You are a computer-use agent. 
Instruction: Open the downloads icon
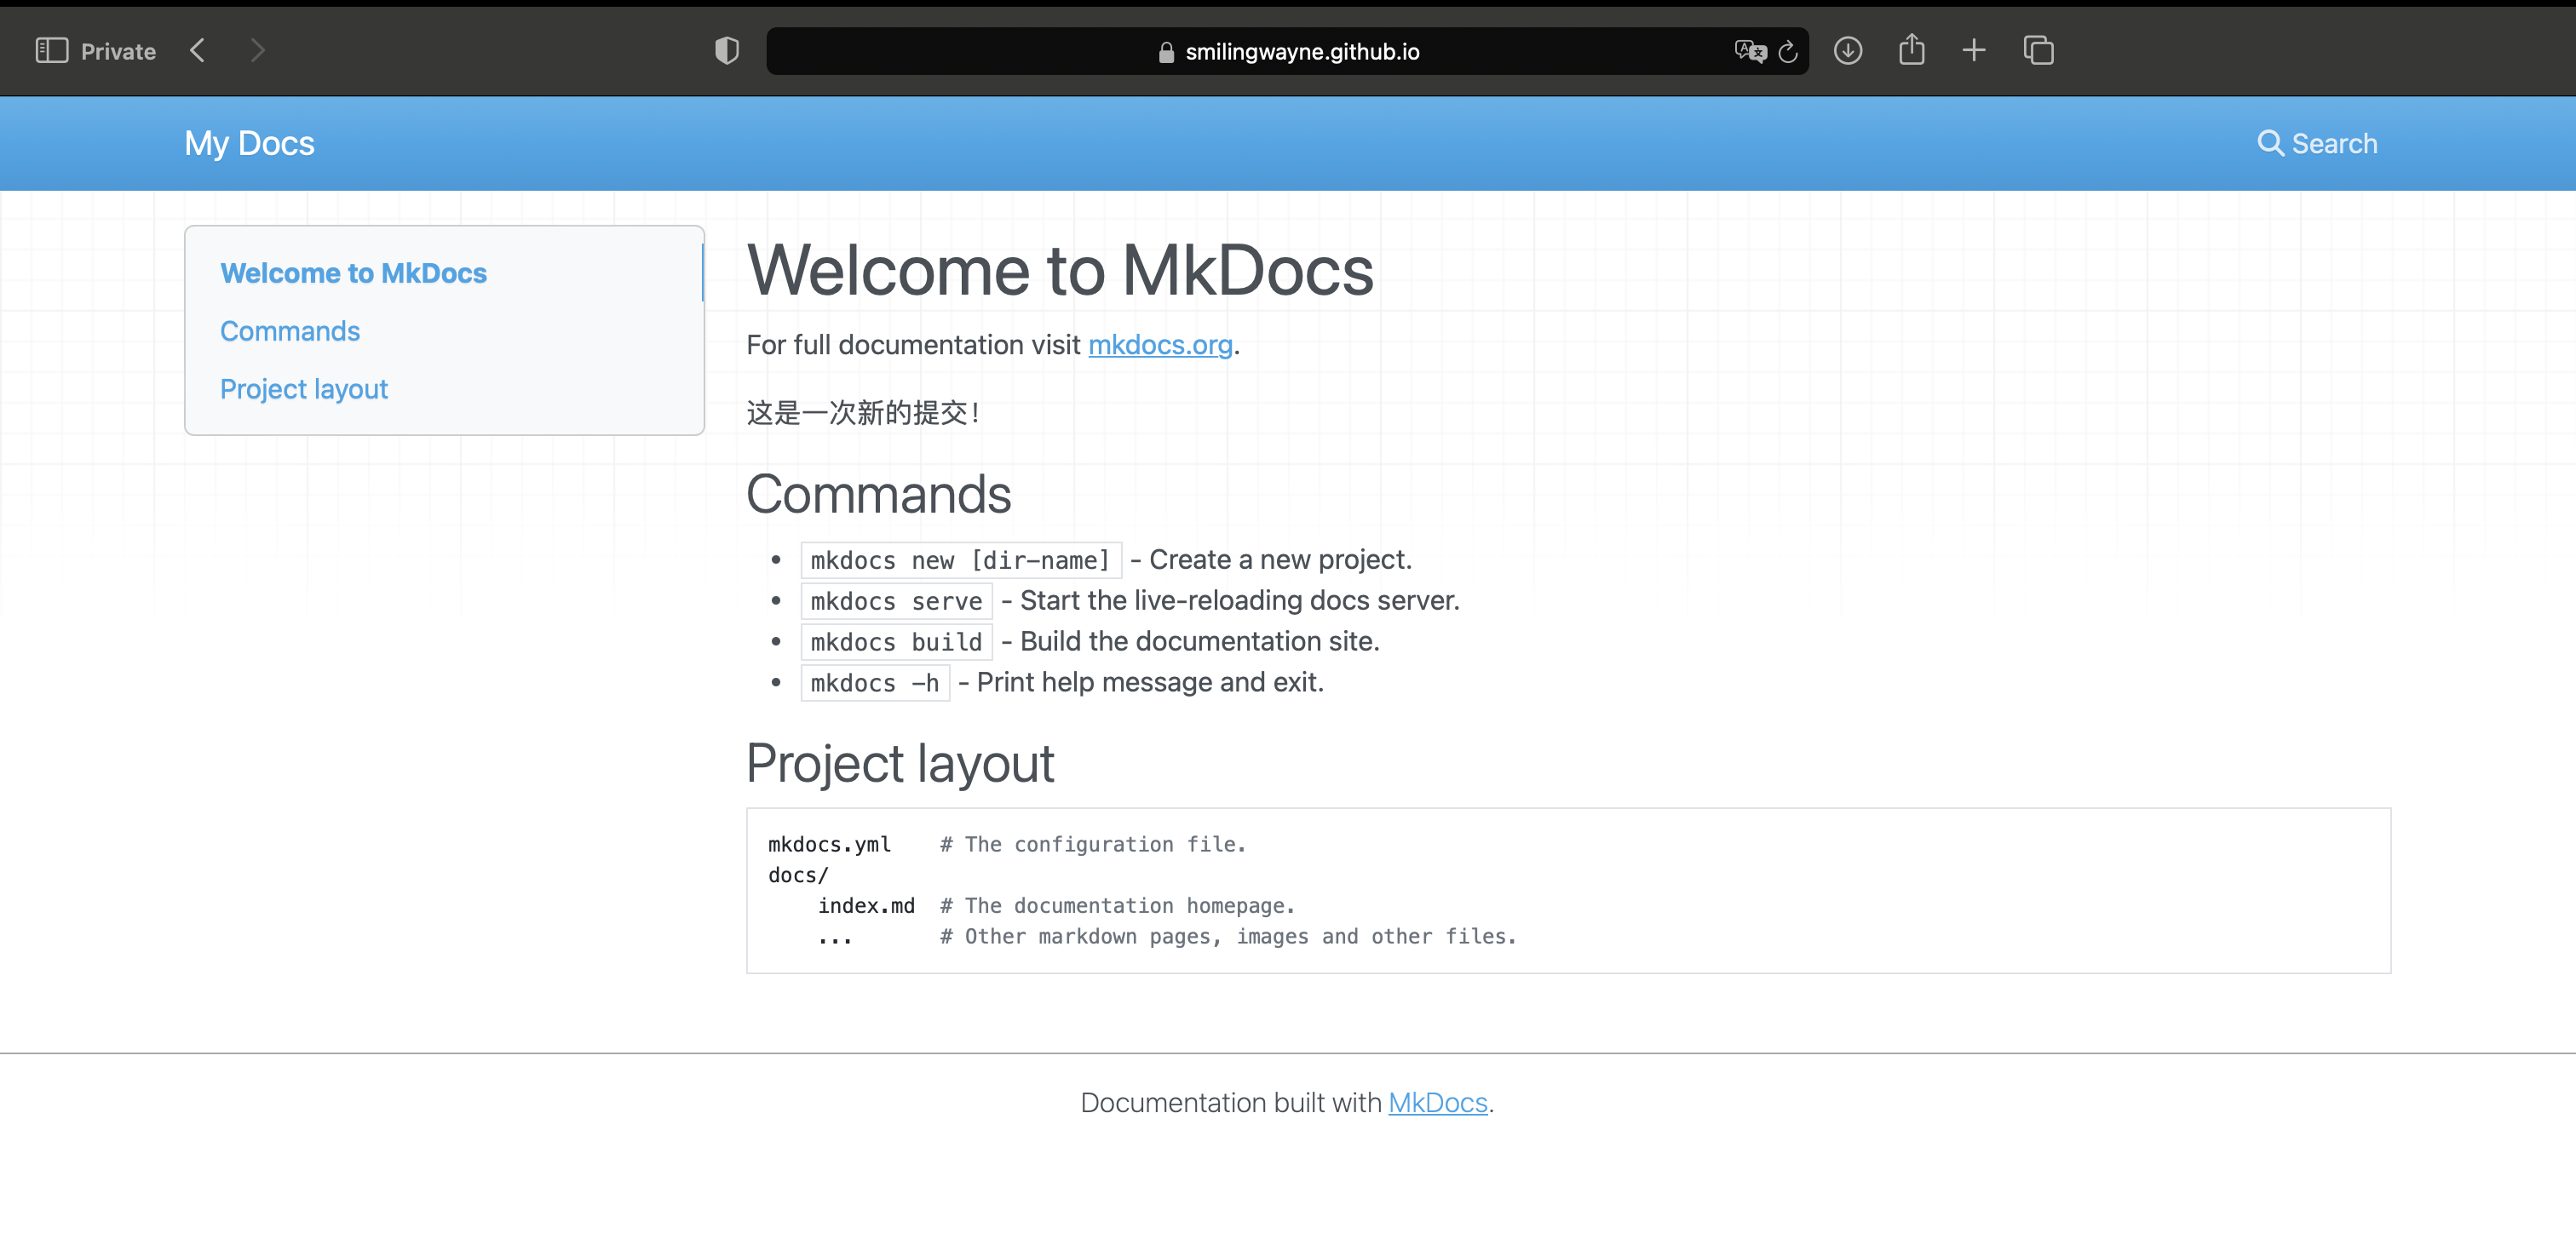(x=1848, y=51)
